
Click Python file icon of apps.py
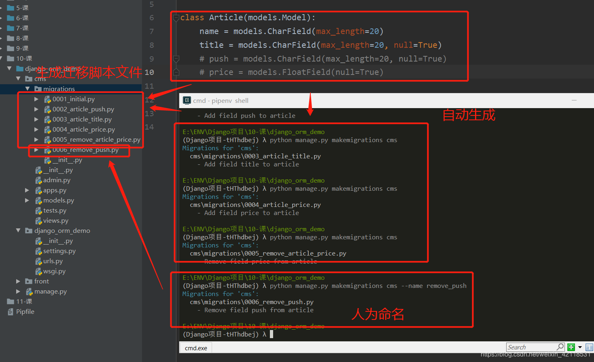pyautogui.click(x=38, y=190)
